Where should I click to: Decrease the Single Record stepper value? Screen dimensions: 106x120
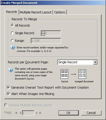point(43,34)
